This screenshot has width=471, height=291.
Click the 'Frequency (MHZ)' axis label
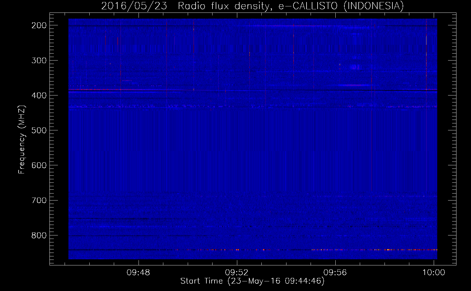(x=22, y=139)
